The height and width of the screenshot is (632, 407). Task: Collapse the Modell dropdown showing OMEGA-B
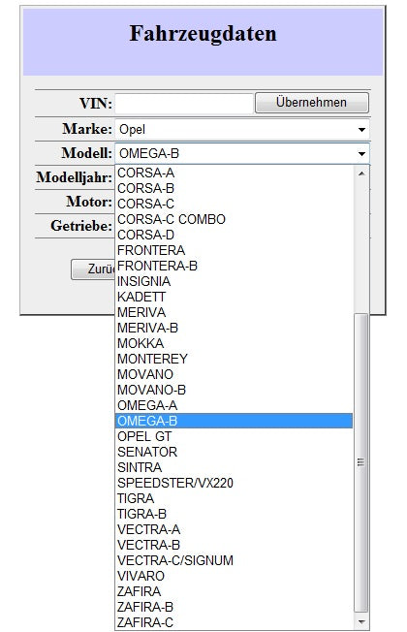tap(242, 153)
